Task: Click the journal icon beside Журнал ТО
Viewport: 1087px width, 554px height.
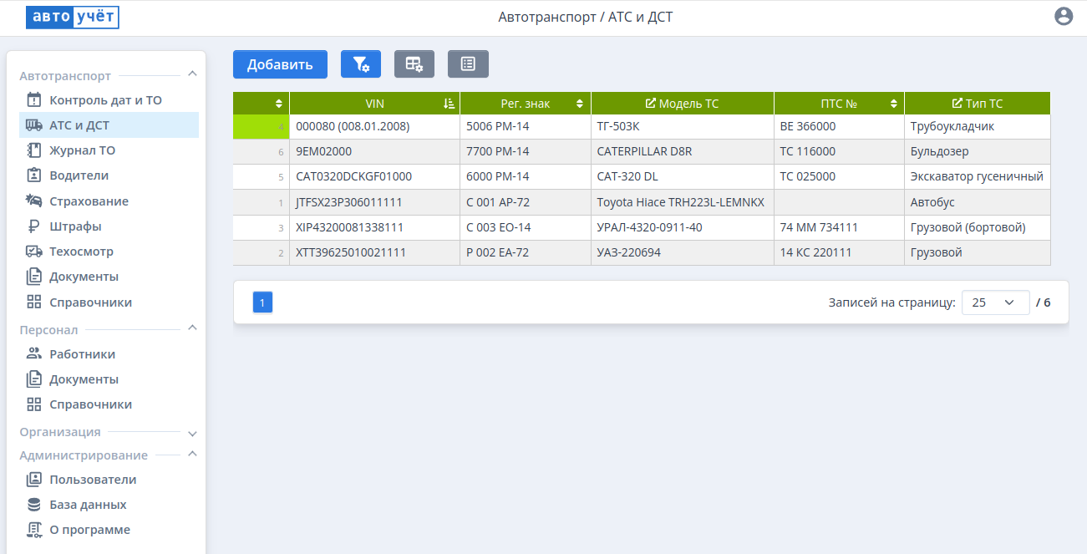Action: (x=34, y=150)
